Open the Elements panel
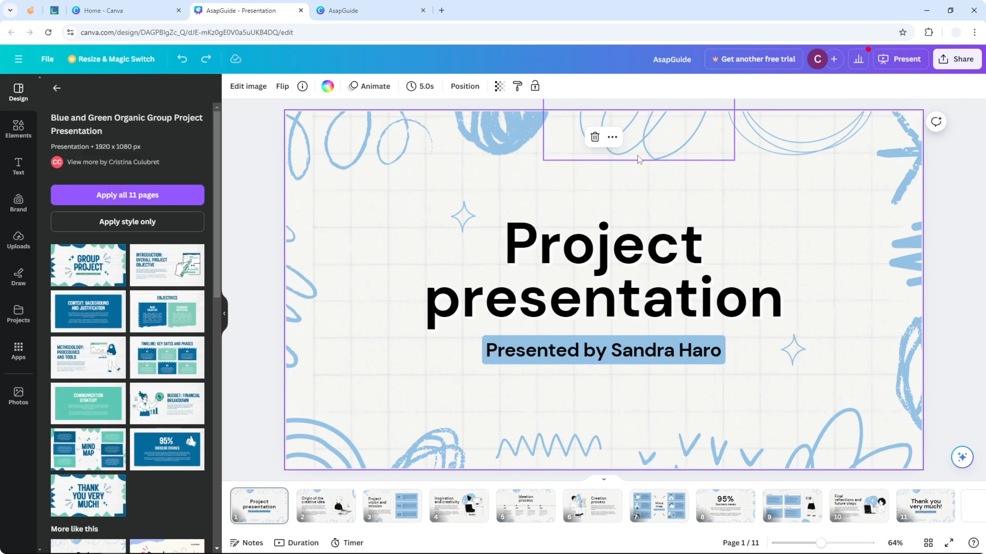 tap(18, 129)
